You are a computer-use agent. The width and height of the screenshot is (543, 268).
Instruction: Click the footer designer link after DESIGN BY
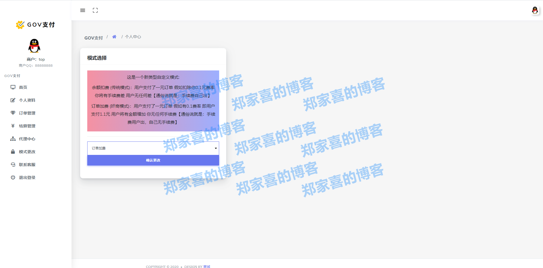[x=207, y=267]
